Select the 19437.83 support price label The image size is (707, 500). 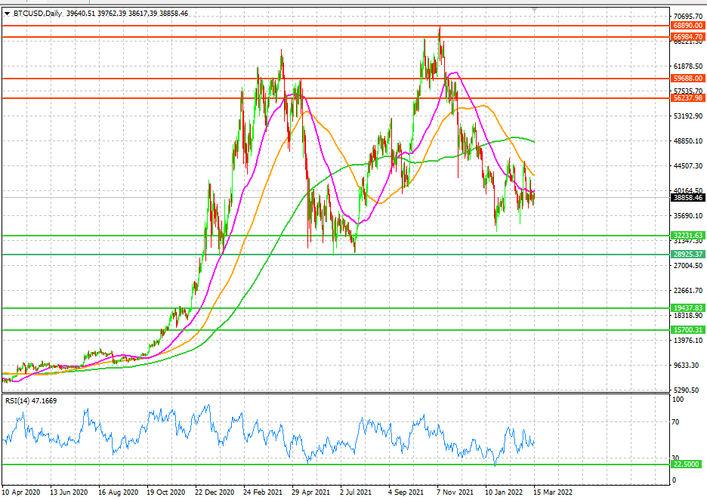click(687, 308)
